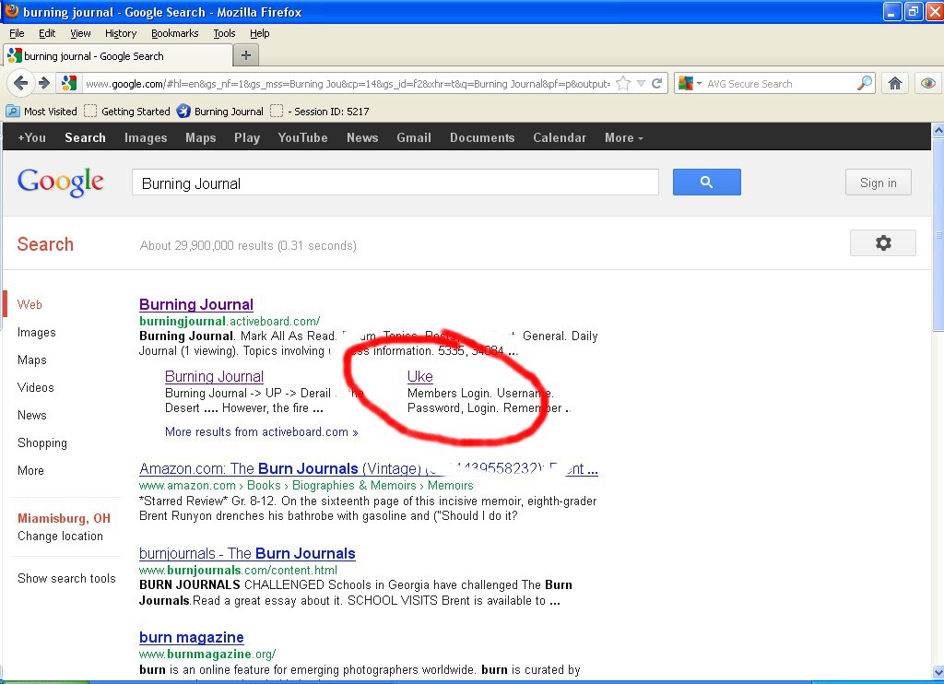
Task: Open the Bookmarks menu
Action: pos(174,33)
